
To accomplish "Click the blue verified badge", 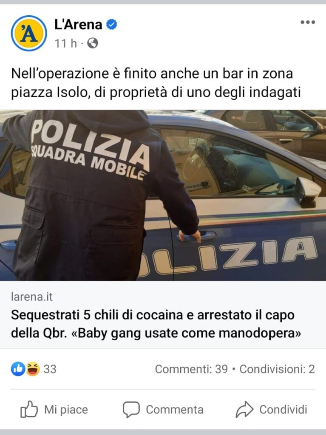I will point(112,24).
